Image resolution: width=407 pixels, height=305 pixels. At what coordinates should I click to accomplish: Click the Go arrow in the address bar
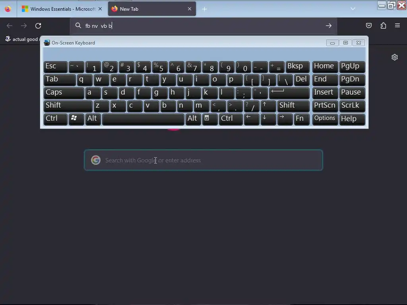(x=329, y=26)
